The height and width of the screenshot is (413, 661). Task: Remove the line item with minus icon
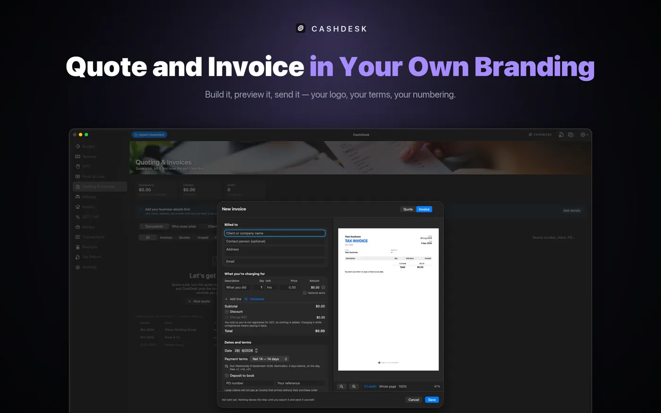(x=323, y=287)
